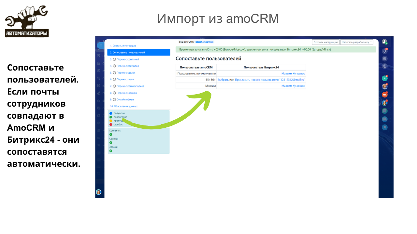The height and width of the screenshot is (234, 417).
Task: Expand the Написать разработчику dropdown
Action: pos(357,42)
